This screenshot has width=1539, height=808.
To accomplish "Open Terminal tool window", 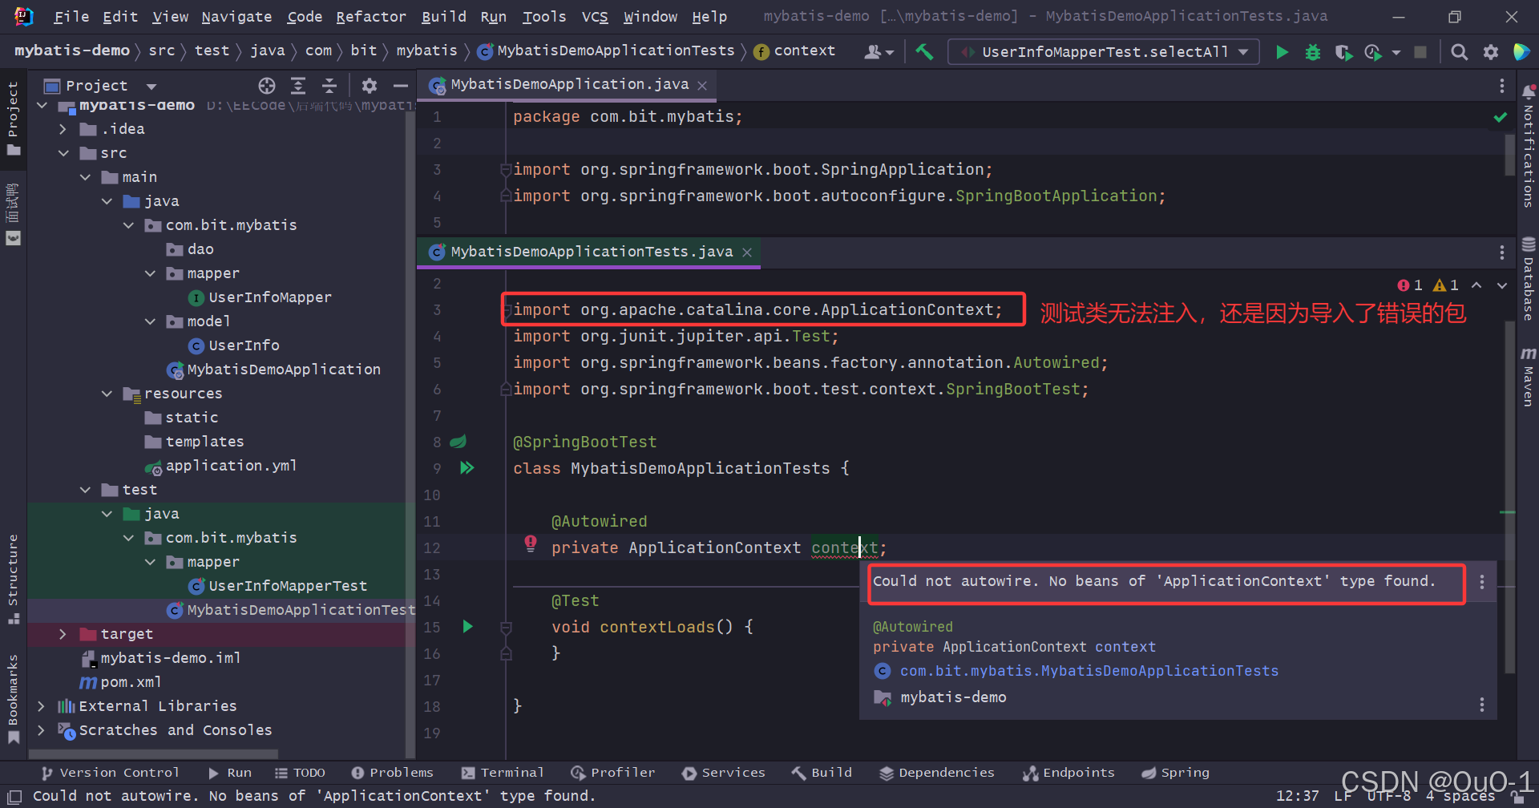I will (x=503, y=773).
